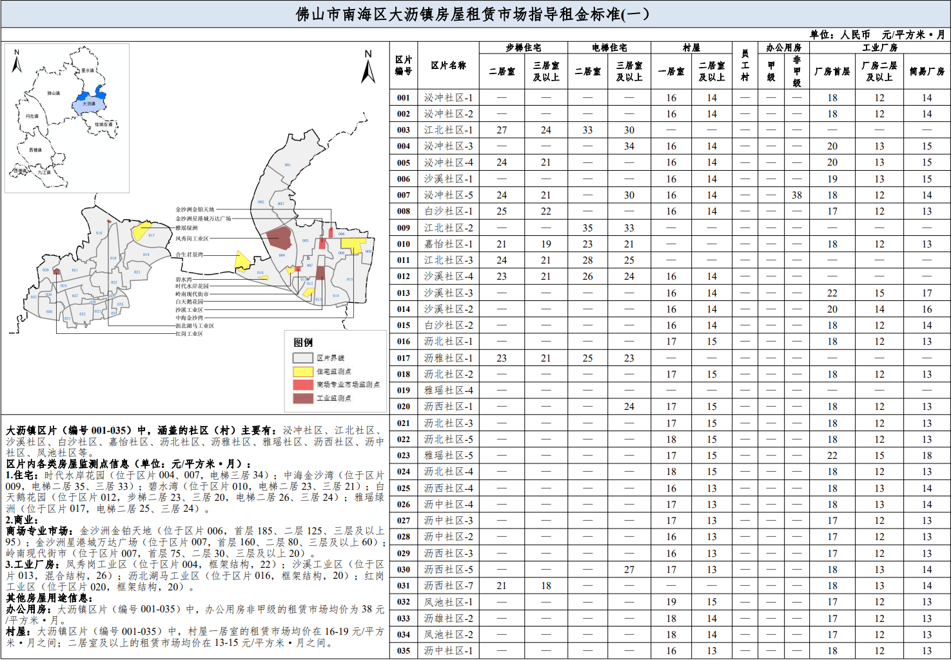Viewport: 951px width, 660px height.
Task: Click the value 38 in row 007
Action: pos(796,195)
